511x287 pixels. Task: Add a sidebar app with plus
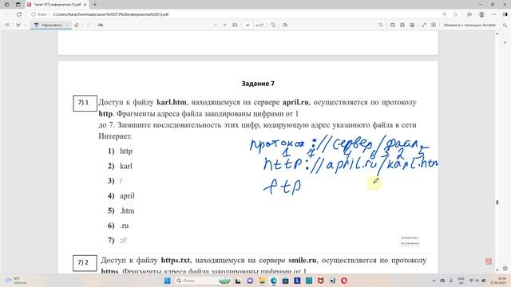coord(505,42)
